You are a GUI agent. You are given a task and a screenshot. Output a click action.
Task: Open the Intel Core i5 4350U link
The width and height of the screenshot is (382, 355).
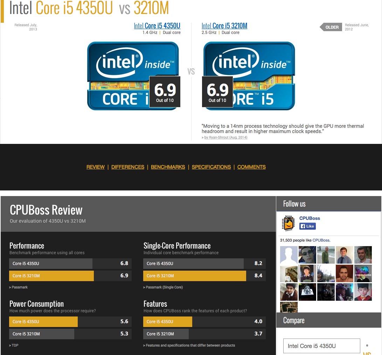click(157, 26)
